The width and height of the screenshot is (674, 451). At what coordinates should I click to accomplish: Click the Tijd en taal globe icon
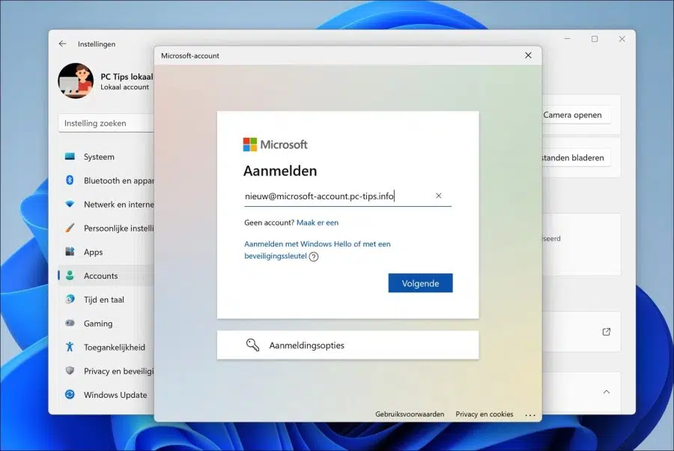tap(70, 299)
